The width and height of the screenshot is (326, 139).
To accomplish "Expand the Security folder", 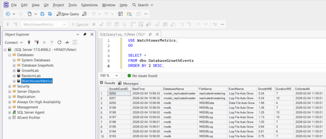I will 10,86.
